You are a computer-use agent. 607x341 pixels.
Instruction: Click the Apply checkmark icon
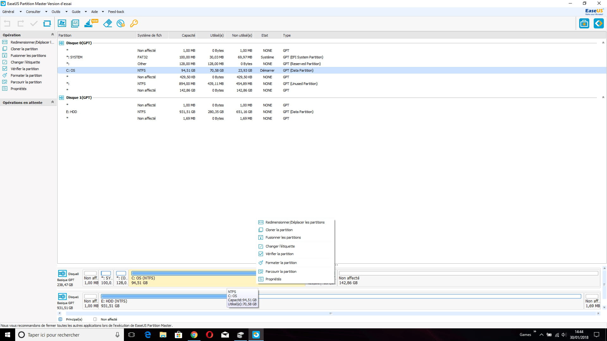coord(34,23)
